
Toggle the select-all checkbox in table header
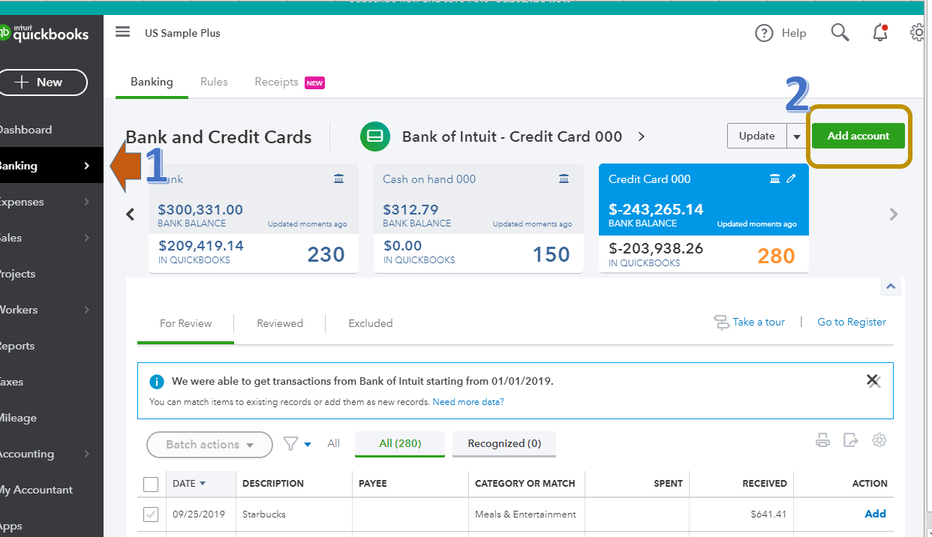pyautogui.click(x=151, y=484)
